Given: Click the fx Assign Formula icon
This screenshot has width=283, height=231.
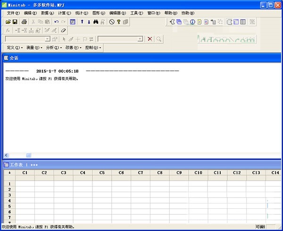Looking at the screenshot, I should coord(8,30).
